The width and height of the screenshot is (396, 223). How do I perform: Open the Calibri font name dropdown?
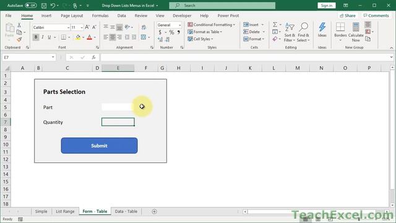[68, 27]
